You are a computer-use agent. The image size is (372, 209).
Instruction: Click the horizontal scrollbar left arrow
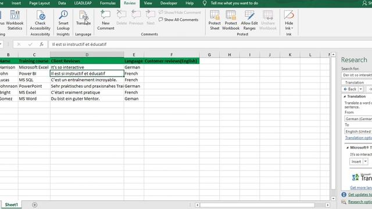pyautogui.click(x=197, y=205)
